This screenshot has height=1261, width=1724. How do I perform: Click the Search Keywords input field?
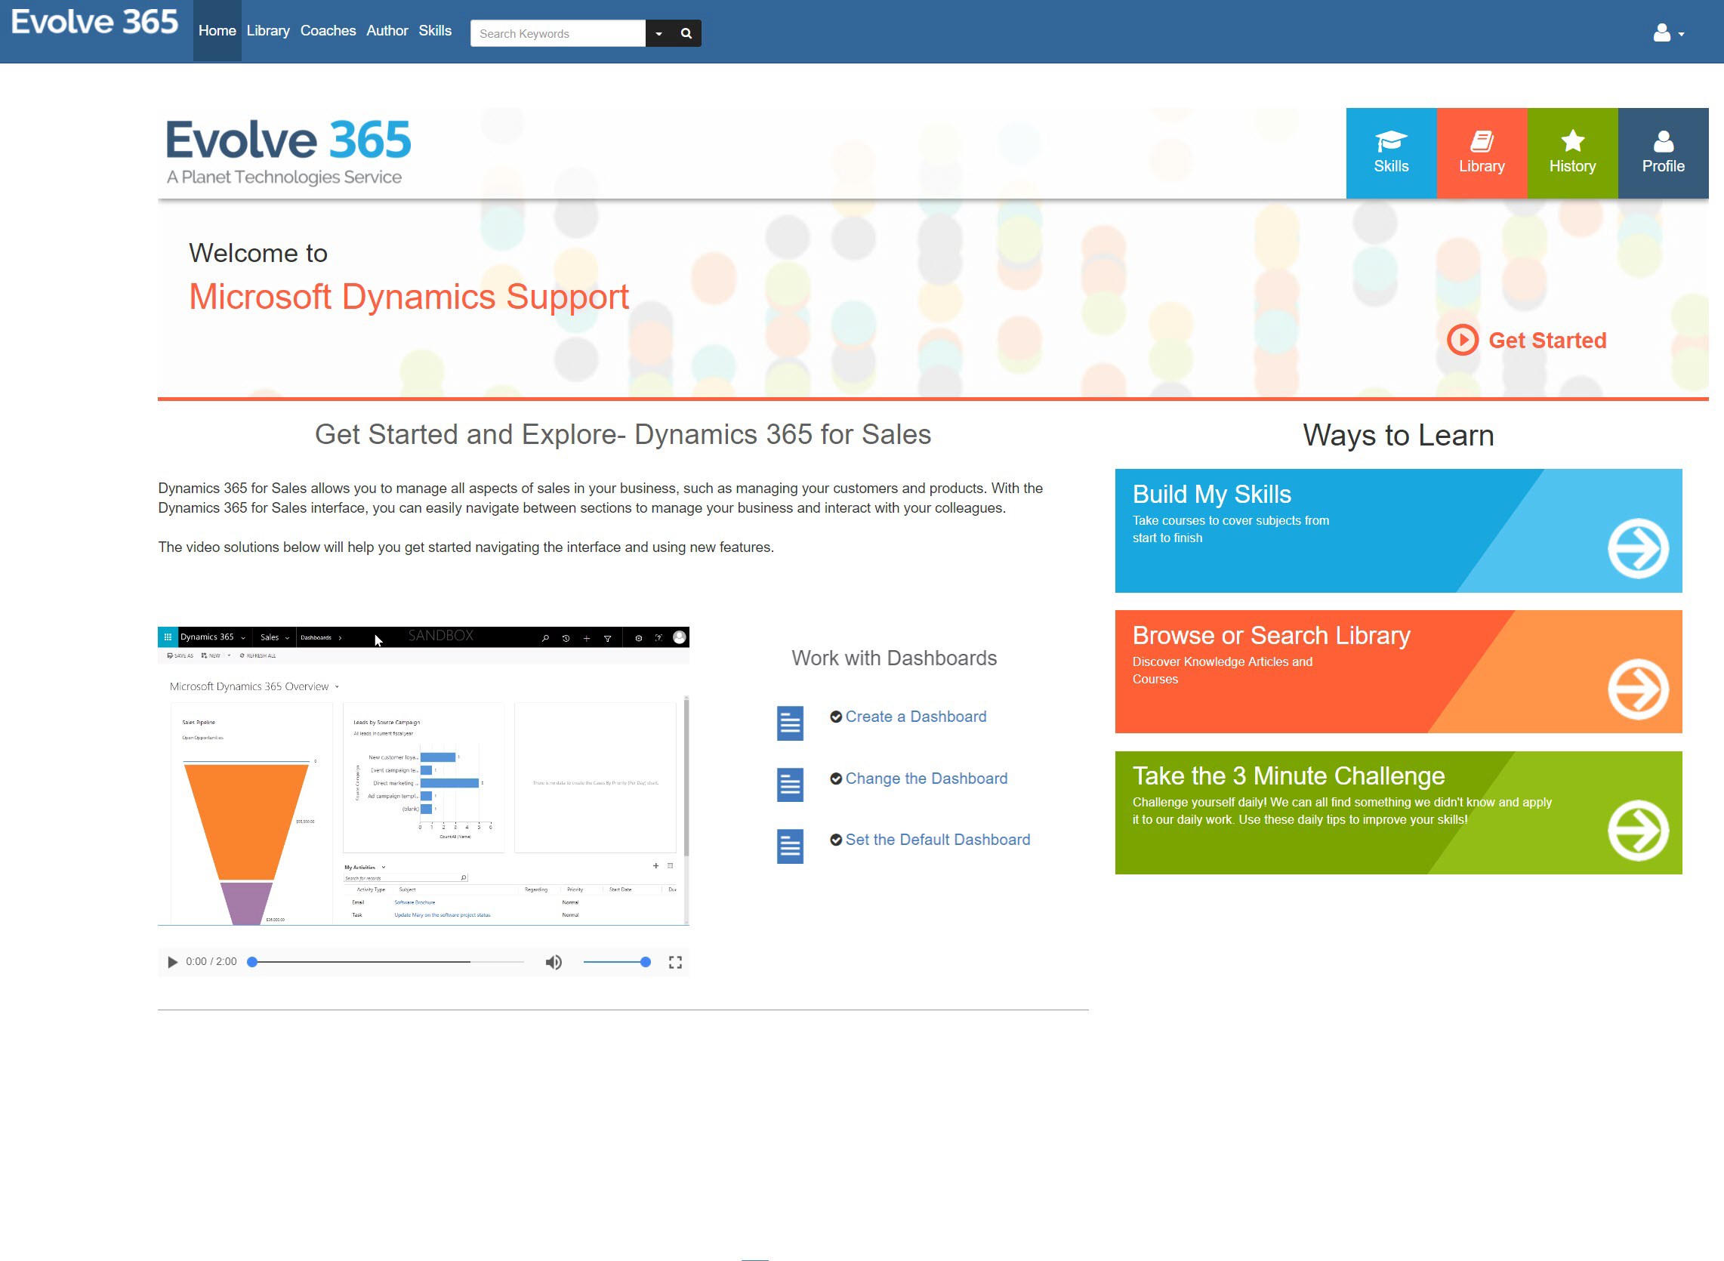[558, 33]
